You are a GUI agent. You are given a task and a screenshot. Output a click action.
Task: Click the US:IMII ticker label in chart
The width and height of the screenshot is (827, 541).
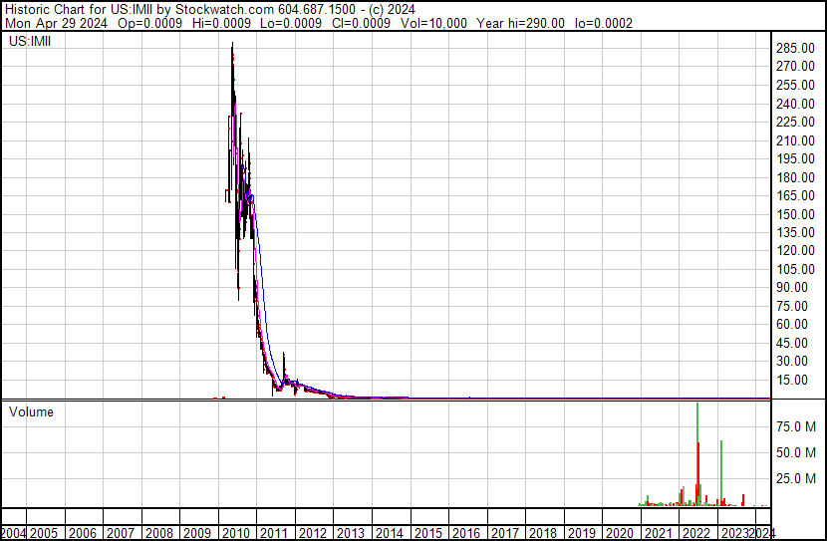tap(30, 42)
